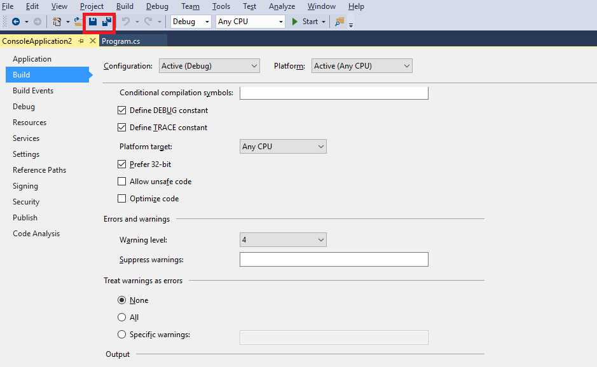Open the navigate backward history dropdown arrow
The height and width of the screenshot is (367, 597).
26,22
